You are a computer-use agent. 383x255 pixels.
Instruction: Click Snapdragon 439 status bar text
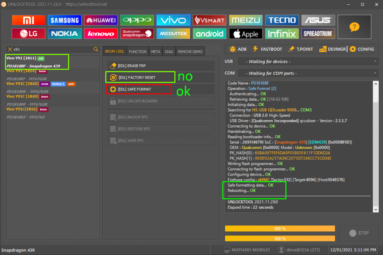click(x=18, y=250)
